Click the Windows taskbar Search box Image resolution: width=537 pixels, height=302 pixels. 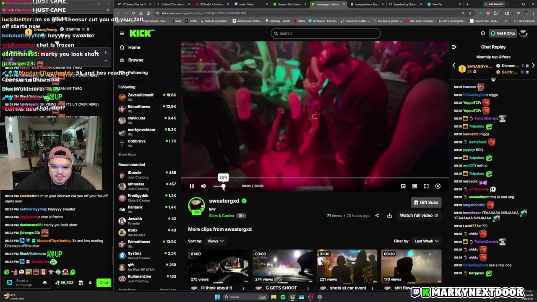pos(245,297)
